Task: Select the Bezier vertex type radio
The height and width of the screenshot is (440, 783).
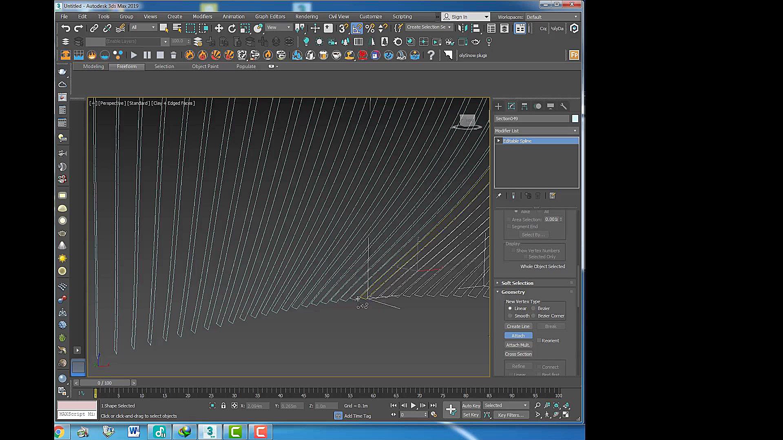Action: click(x=533, y=308)
